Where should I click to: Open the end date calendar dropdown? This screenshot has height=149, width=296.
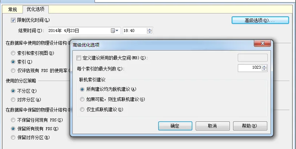pos(115,31)
